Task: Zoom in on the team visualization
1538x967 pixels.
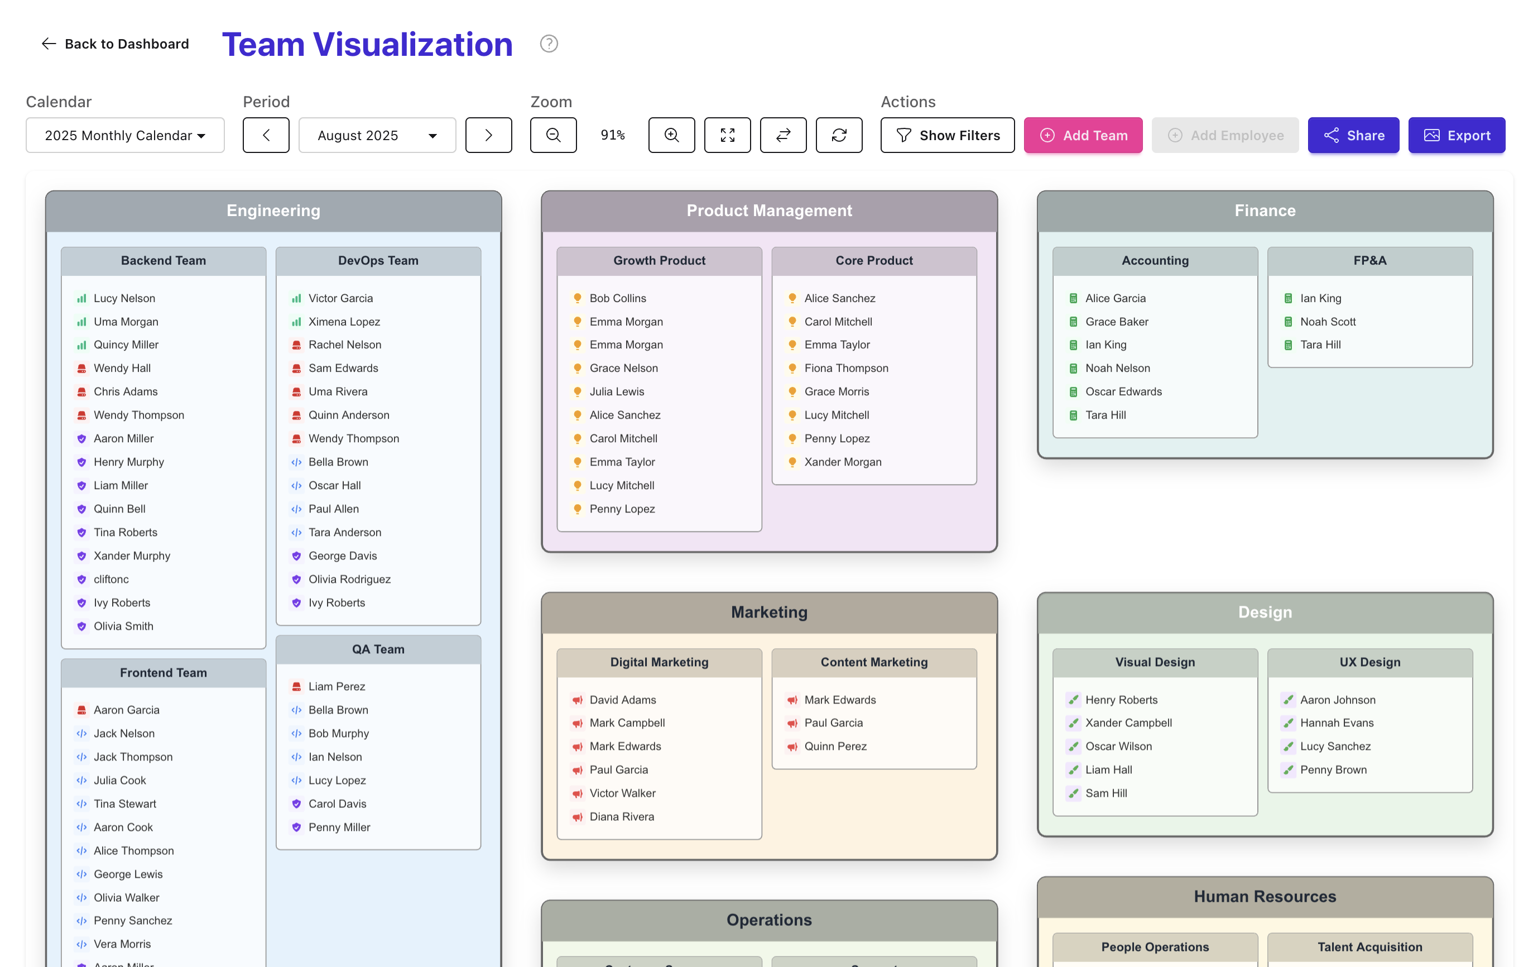Action: click(x=671, y=135)
